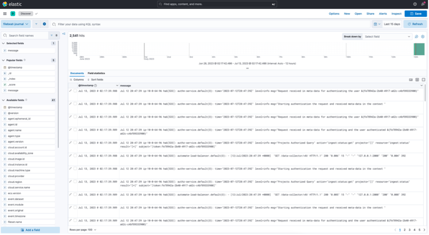Open chart settings gear icon
Screen dimensions: 429x235
423,37
